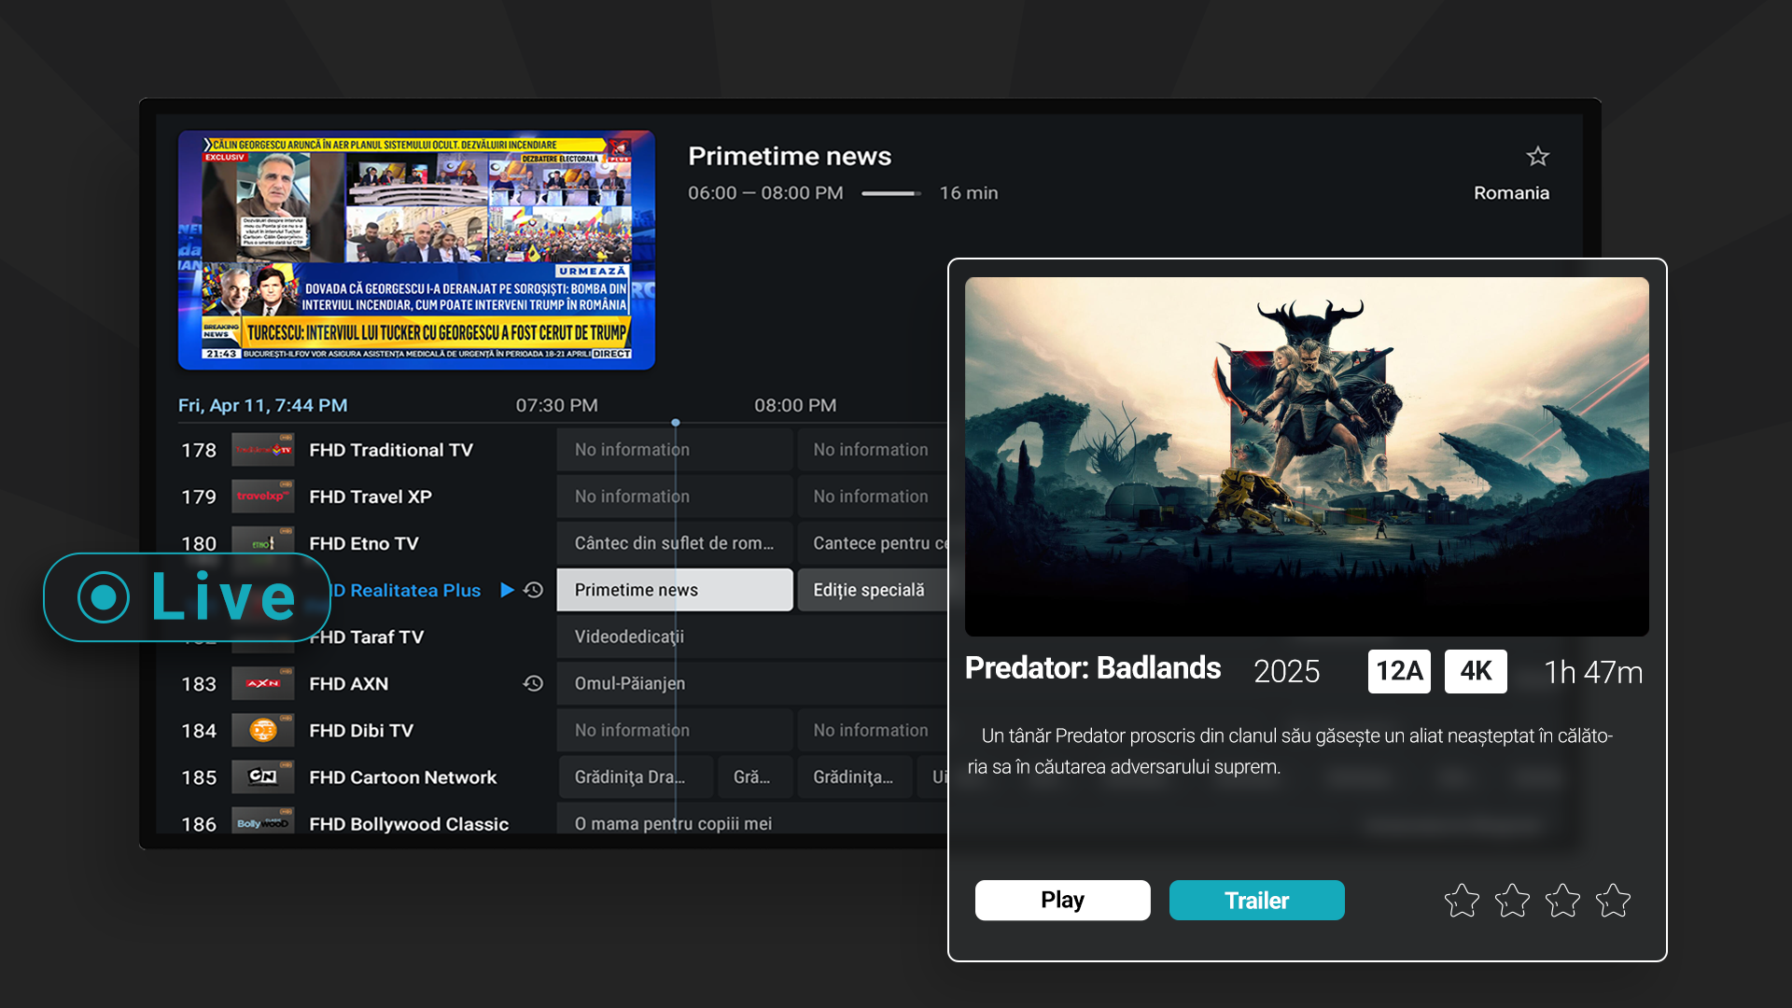The width and height of the screenshot is (1792, 1008).
Task: Select the Ediție specială program cell
Action: 871,590
